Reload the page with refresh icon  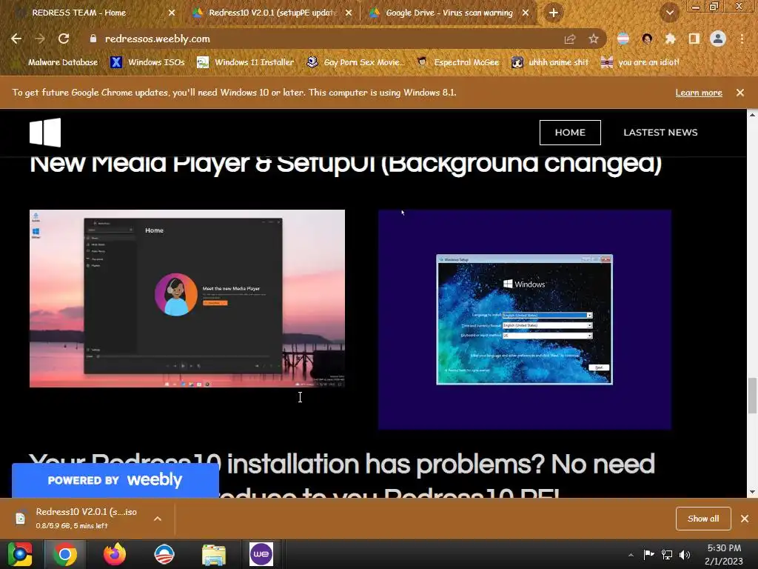(x=64, y=39)
